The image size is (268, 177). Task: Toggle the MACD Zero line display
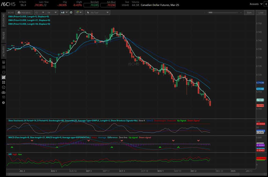[123, 137]
